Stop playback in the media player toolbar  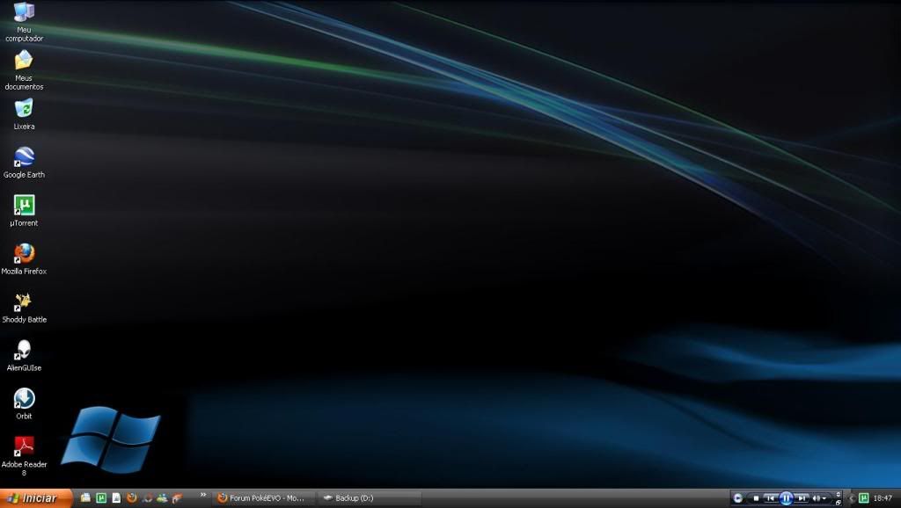point(756,498)
